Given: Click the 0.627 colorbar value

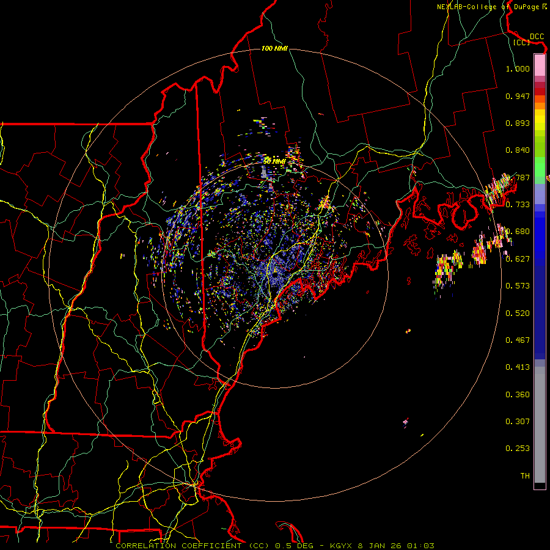Looking at the screenshot, I should pyautogui.click(x=518, y=259).
